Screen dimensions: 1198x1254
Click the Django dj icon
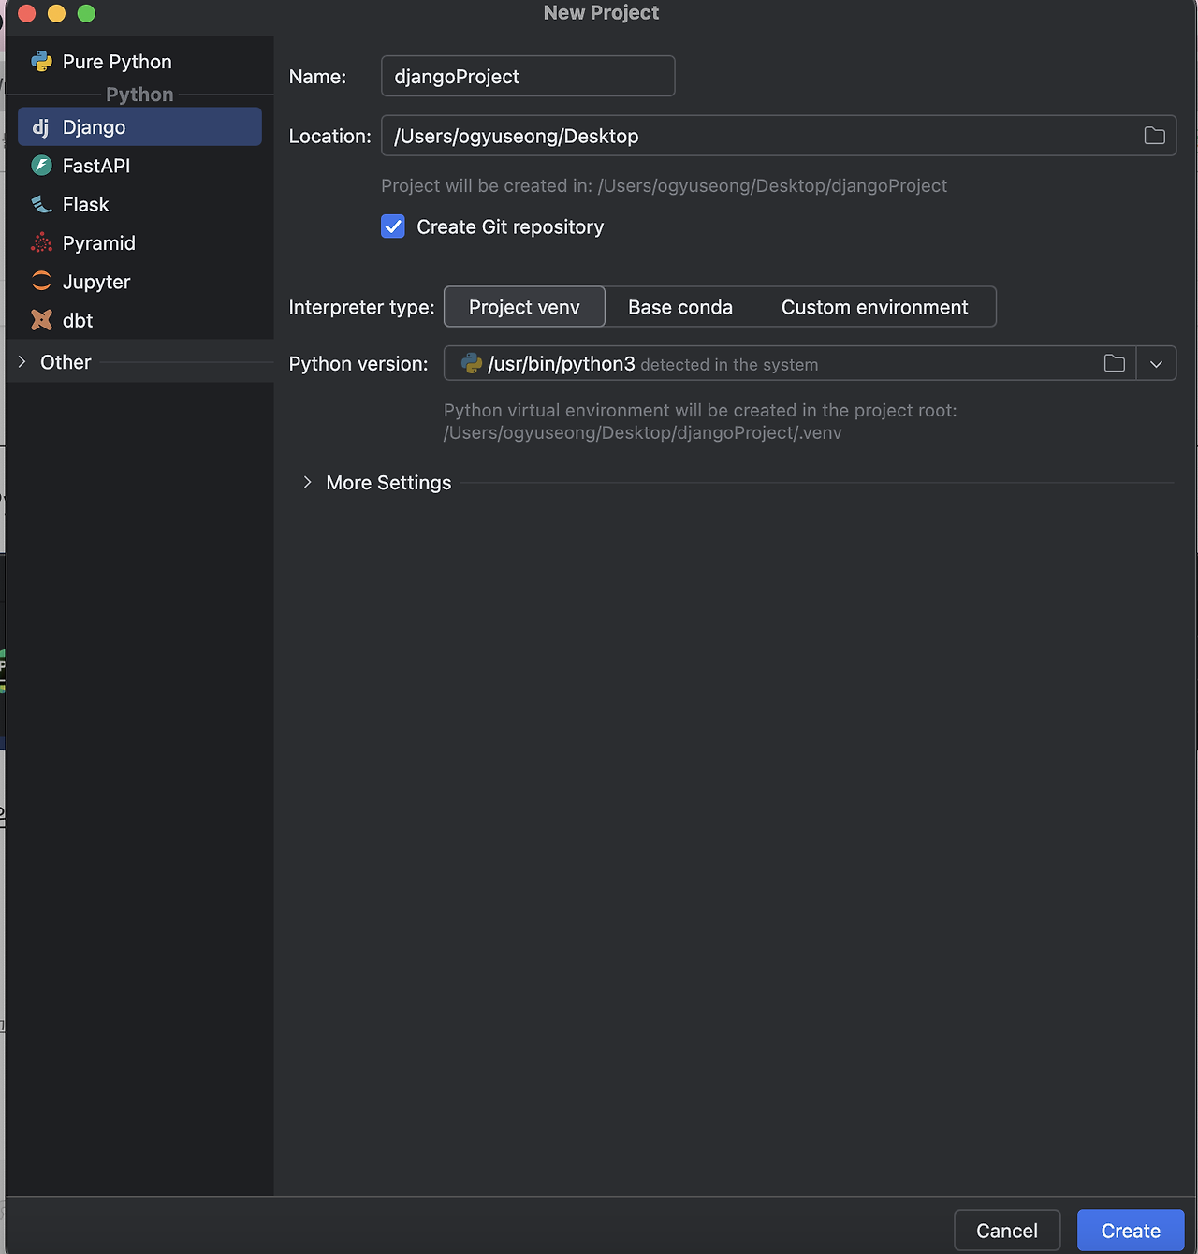(x=41, y=127)
